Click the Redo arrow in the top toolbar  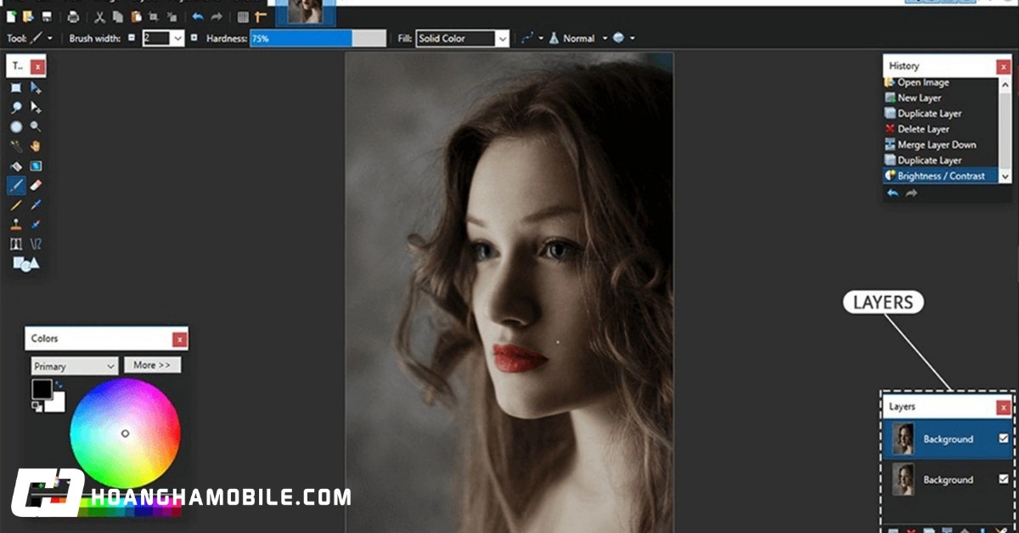[217, 16]
